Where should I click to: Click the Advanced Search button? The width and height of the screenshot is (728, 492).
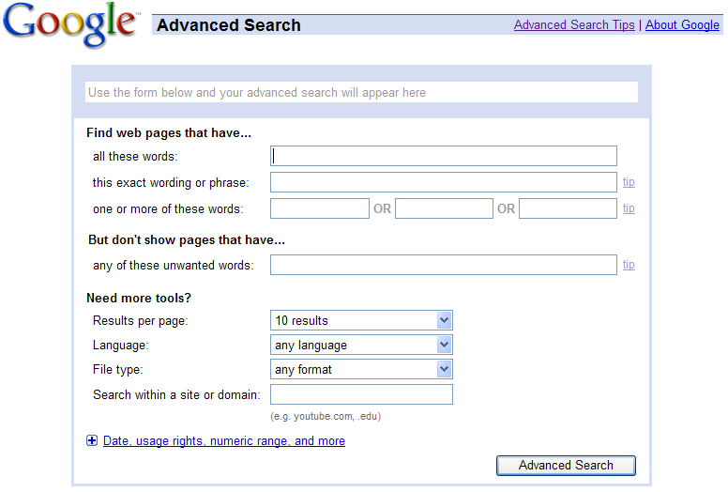tap(566, 466)
